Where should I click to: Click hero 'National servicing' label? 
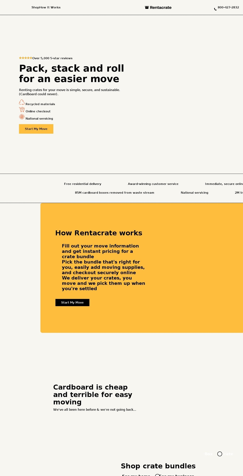(39, 119)
